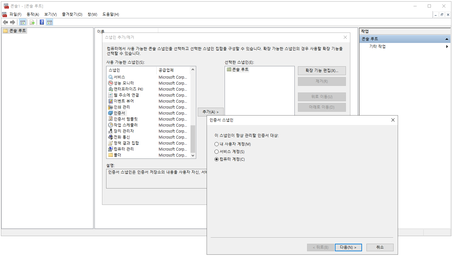Open the 보기(V) menu

click(x=51, y=14)
